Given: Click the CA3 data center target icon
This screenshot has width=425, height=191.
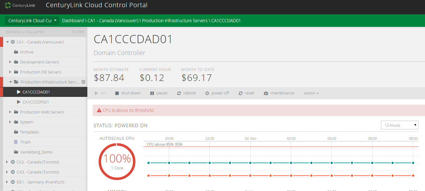Looking at the screenshot, I should click(13, 172).
